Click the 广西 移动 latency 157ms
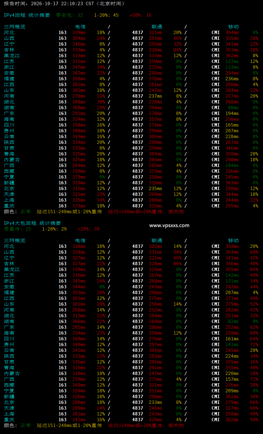 232,379
